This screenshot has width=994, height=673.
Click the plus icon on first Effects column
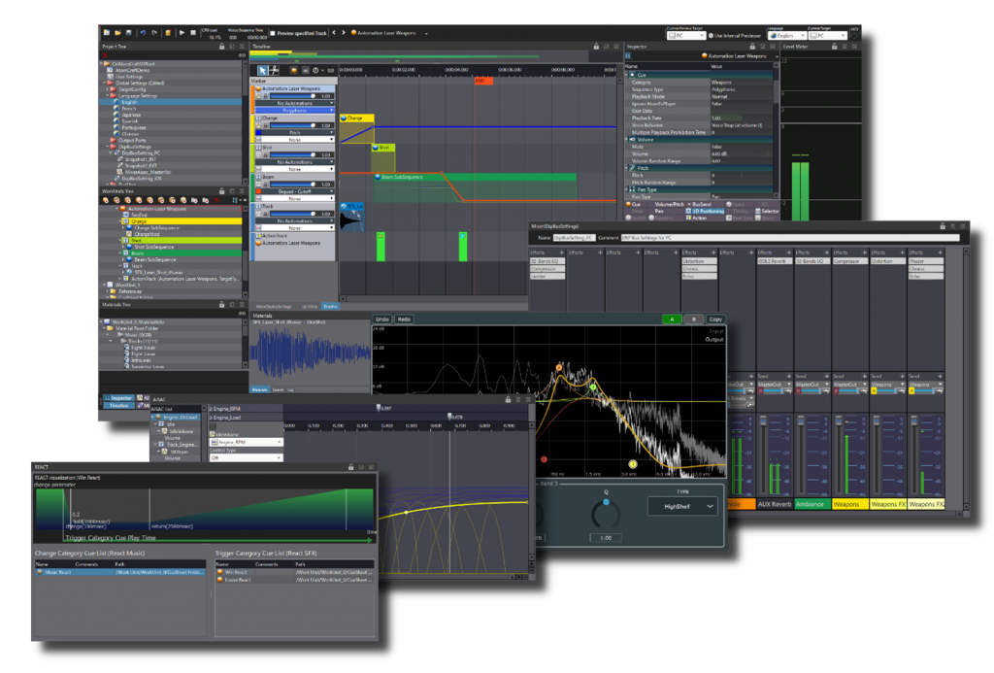(x=562, y=252)
